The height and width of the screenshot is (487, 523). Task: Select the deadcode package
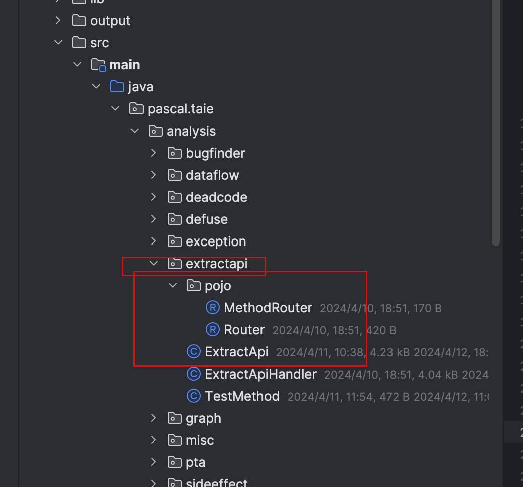coord(216,197)
